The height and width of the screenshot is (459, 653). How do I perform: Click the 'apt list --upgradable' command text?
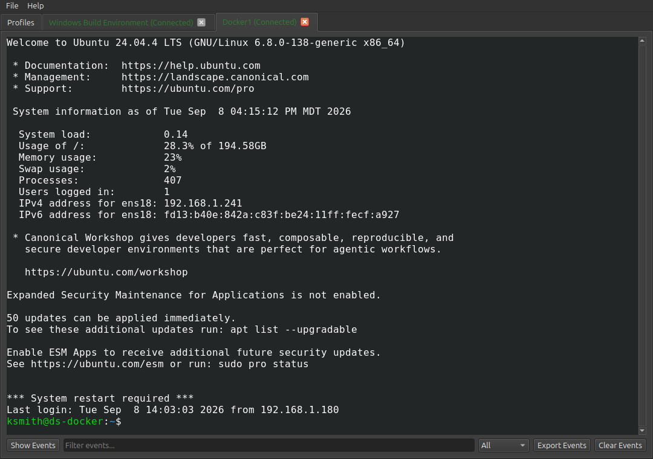294,330
